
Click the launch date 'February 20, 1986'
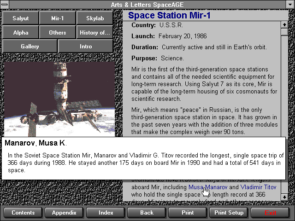[x=183, y=36]
